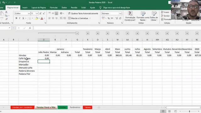Open the Página Inicial tab

13,8
